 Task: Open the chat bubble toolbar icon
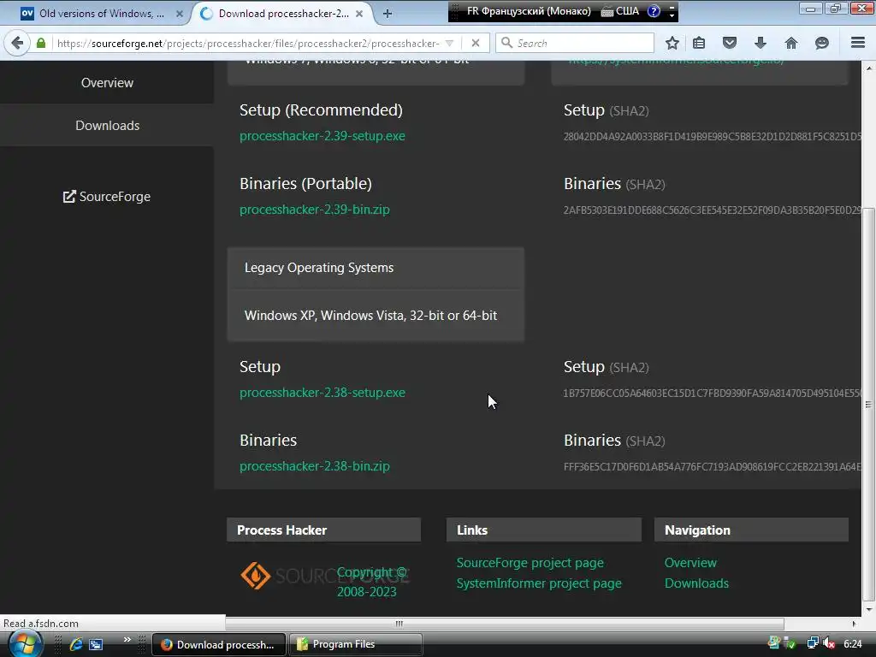(822, 43)
